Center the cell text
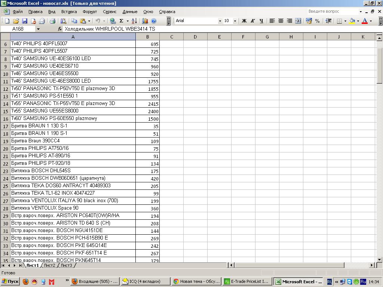Viewport: 383px width, 287px height. pos(281,21)
